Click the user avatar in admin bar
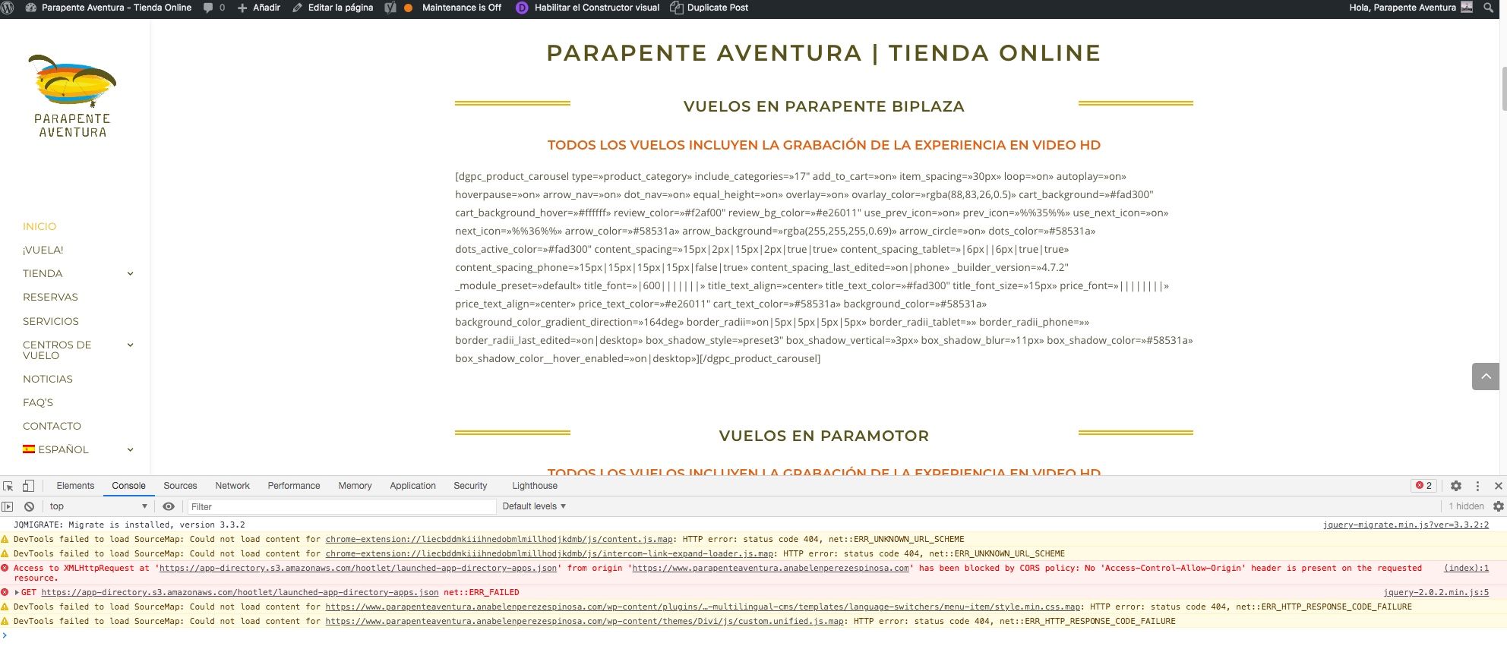The width and height of the screenshot is (1507, 668). point(1467,8)
